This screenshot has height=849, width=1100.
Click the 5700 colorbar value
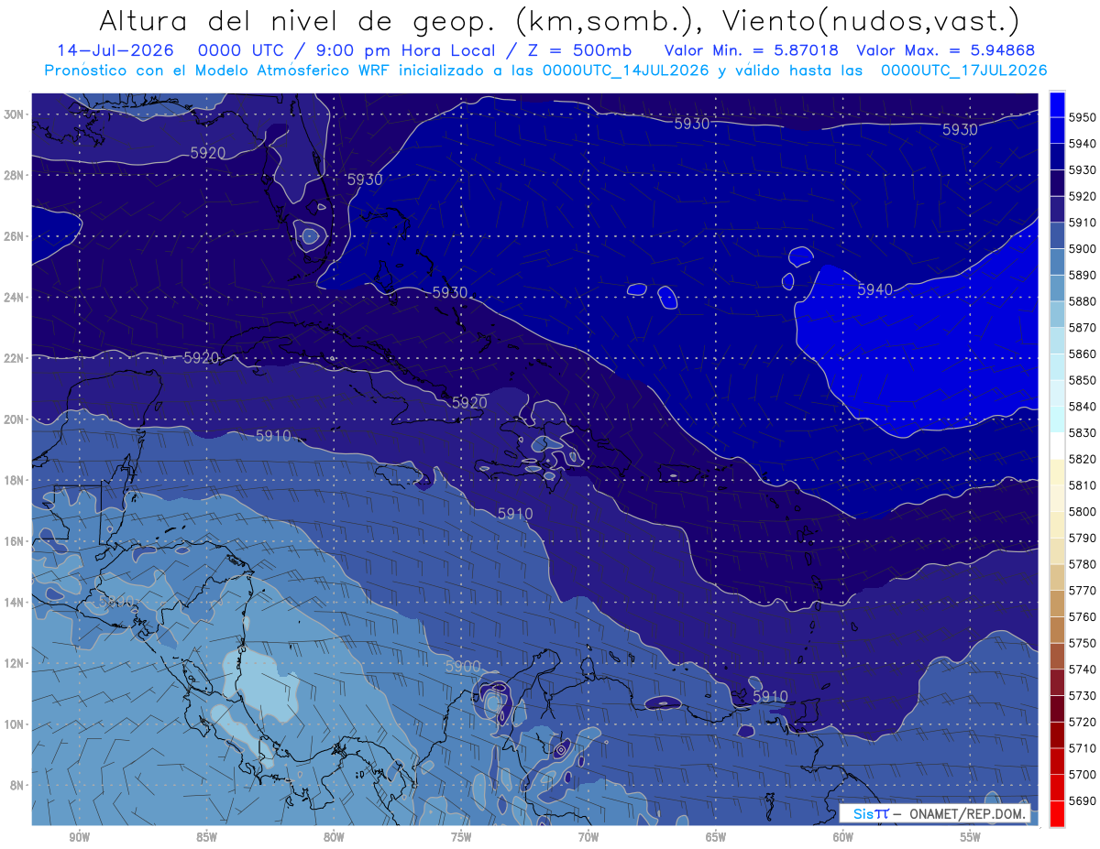1083,774
